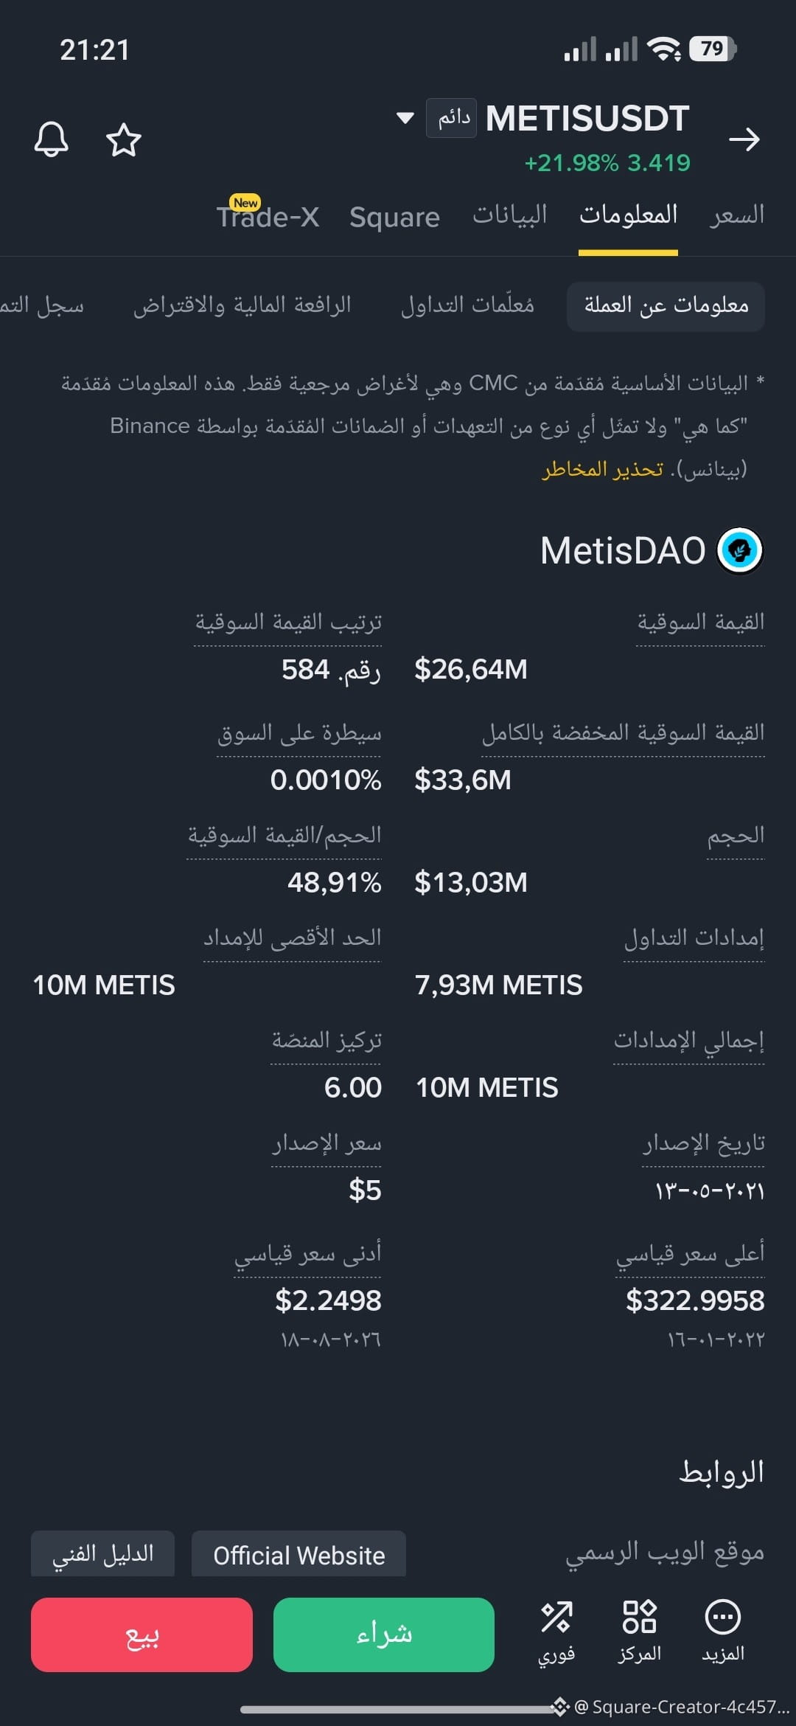
Task: Open the المزيد more options icon
Action: [723, 1632]
